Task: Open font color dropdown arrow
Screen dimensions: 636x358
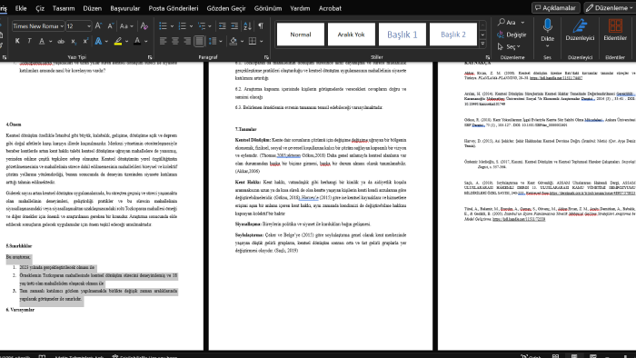Action: point(146,41)
